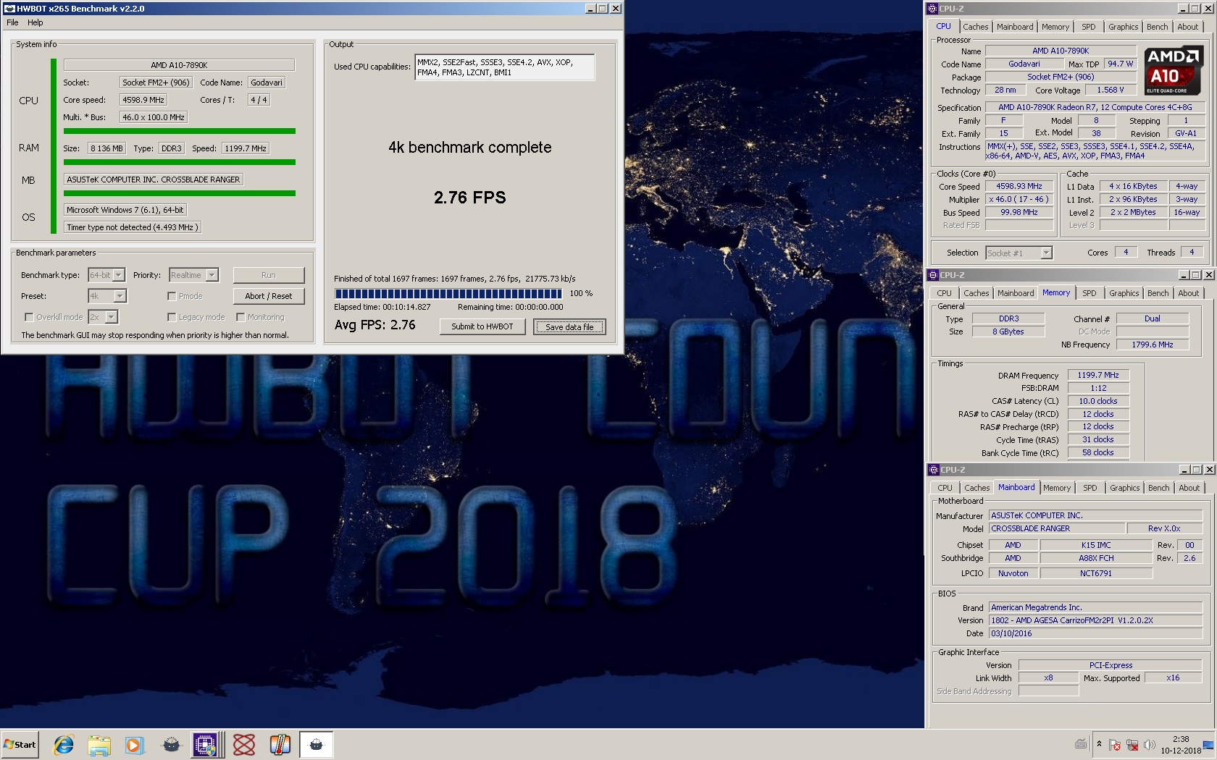Toggle the Legacy mode checkbox
1217x760 pixels.
coord(172,317)
